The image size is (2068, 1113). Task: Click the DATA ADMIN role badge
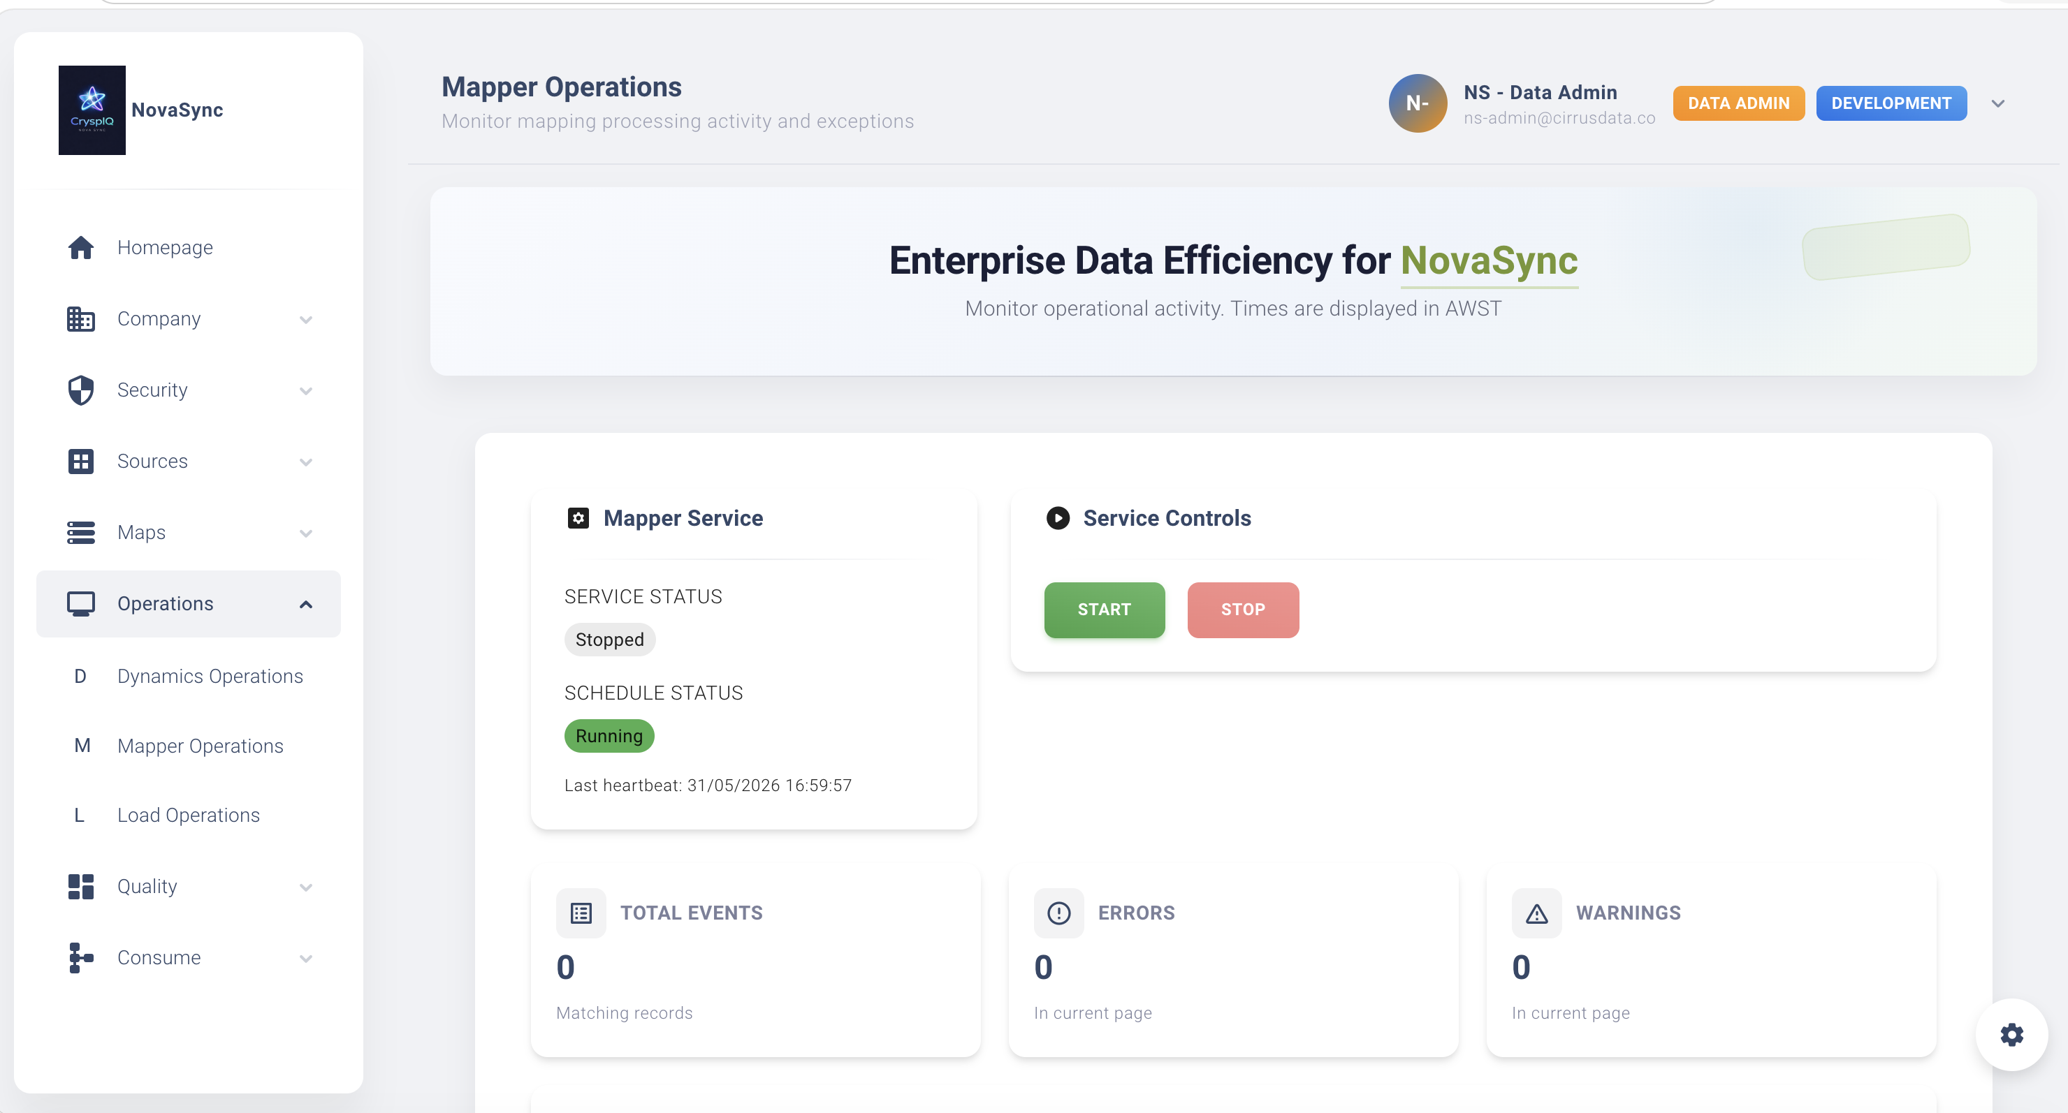point(1738,103)
